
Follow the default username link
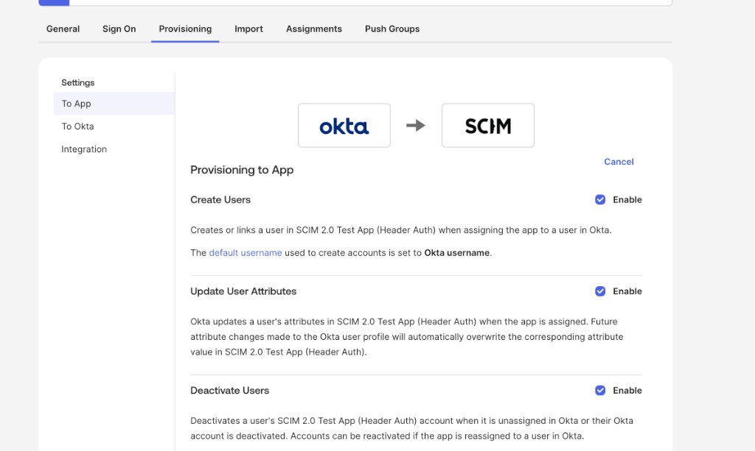245,252
